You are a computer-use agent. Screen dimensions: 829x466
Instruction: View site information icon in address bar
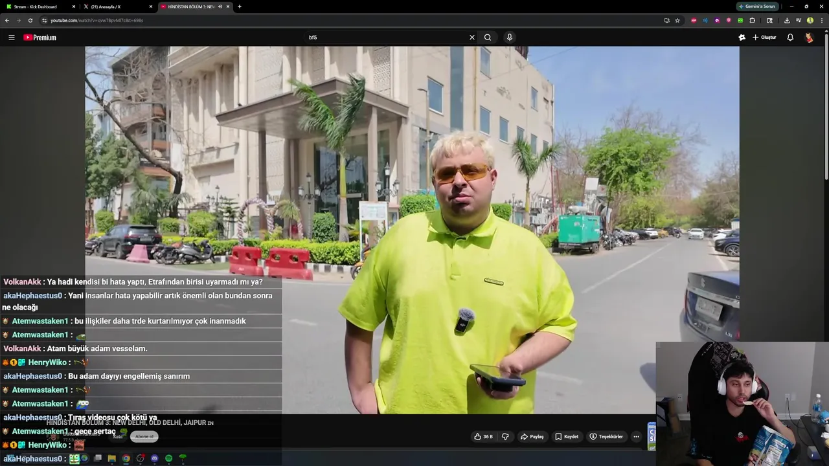(x=44, y=20)
